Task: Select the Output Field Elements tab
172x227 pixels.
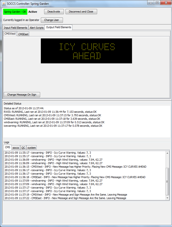Action: 59,27
